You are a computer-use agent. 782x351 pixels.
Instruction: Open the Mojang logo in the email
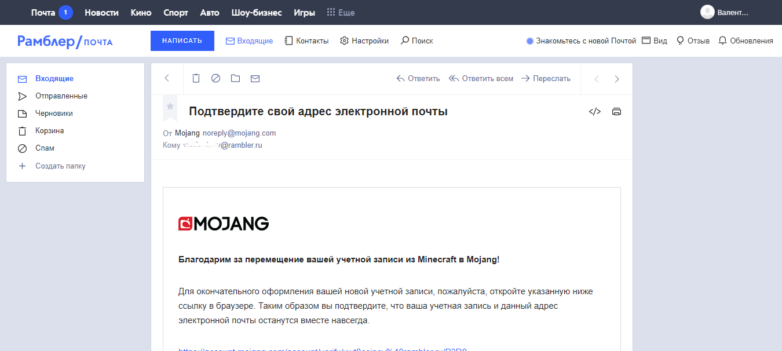[224, 224]
